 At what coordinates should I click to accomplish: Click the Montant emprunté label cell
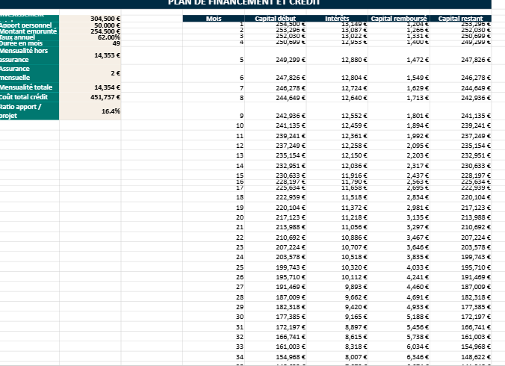pos(29,31)
